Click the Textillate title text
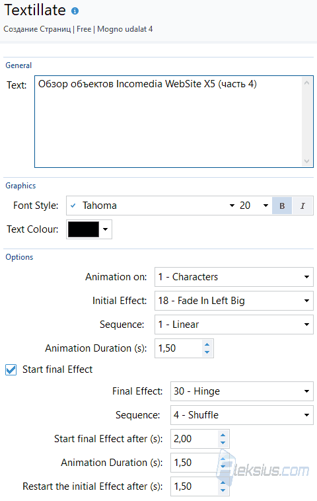Viewport: 317px width, 501px height. pos(35,10)
